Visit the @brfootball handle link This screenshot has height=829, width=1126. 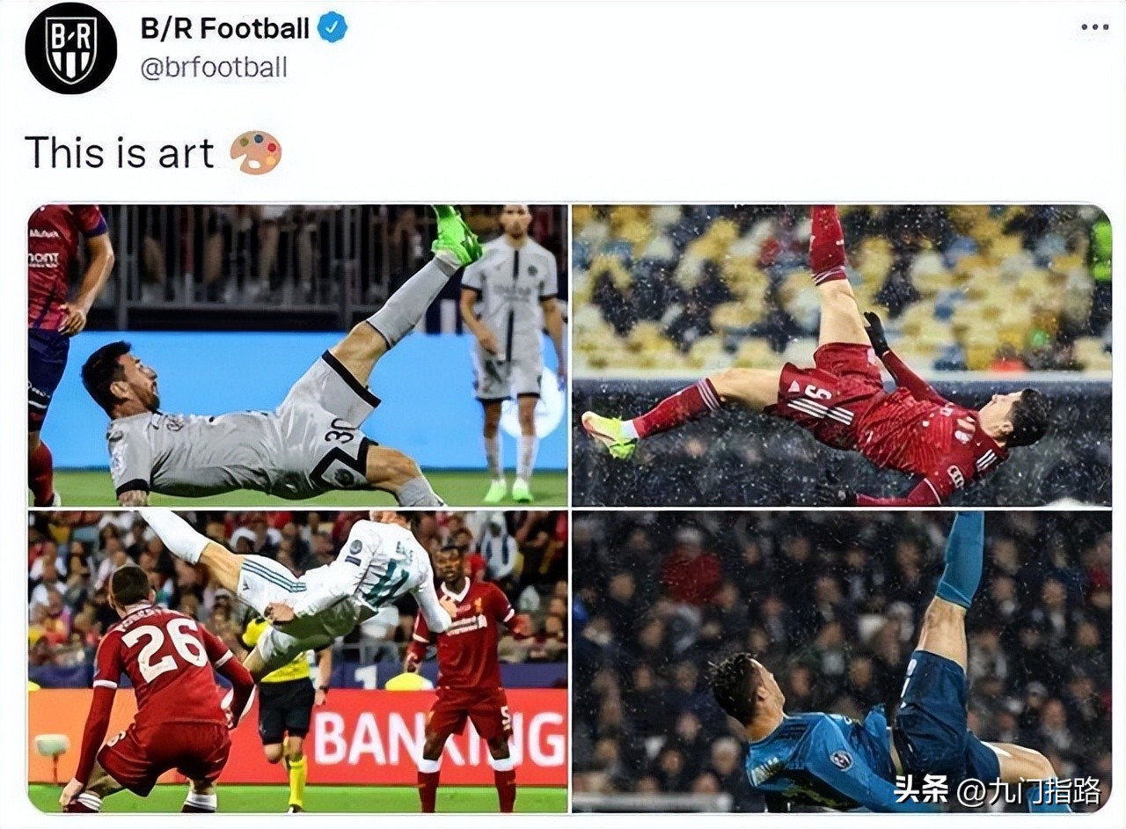[214, 68]
